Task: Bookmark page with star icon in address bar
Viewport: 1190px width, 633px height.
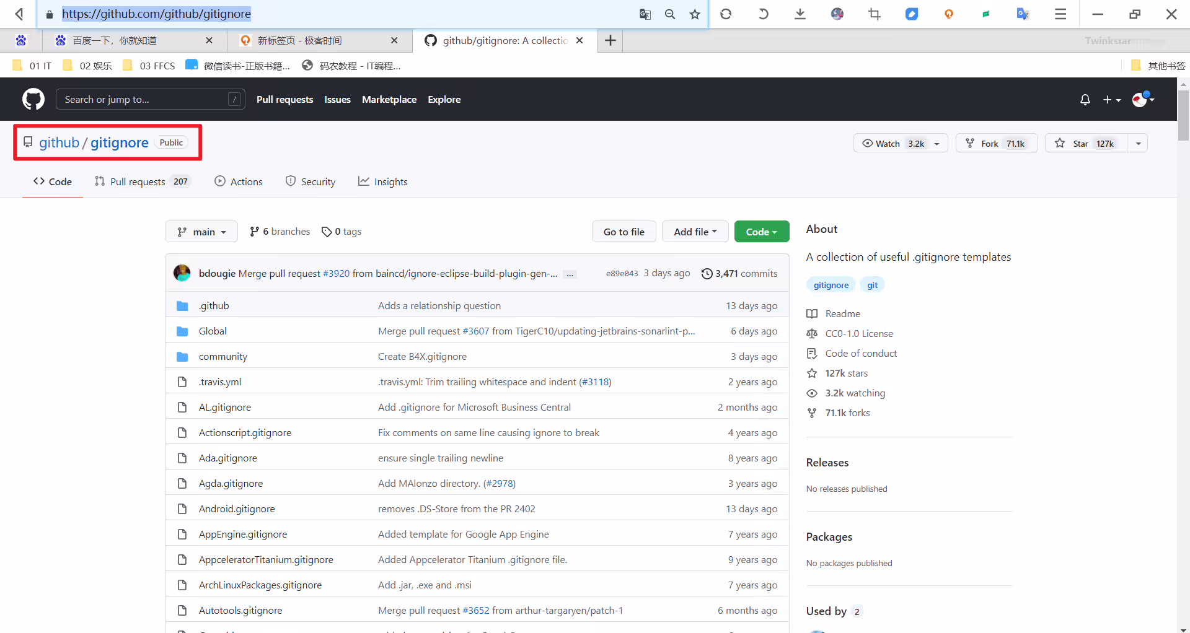Action: tap(695, 14)
